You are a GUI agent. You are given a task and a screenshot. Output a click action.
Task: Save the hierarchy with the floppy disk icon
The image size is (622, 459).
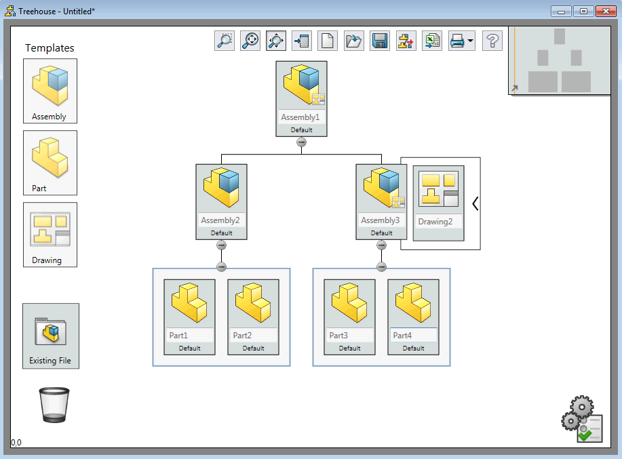pos(379,41)
